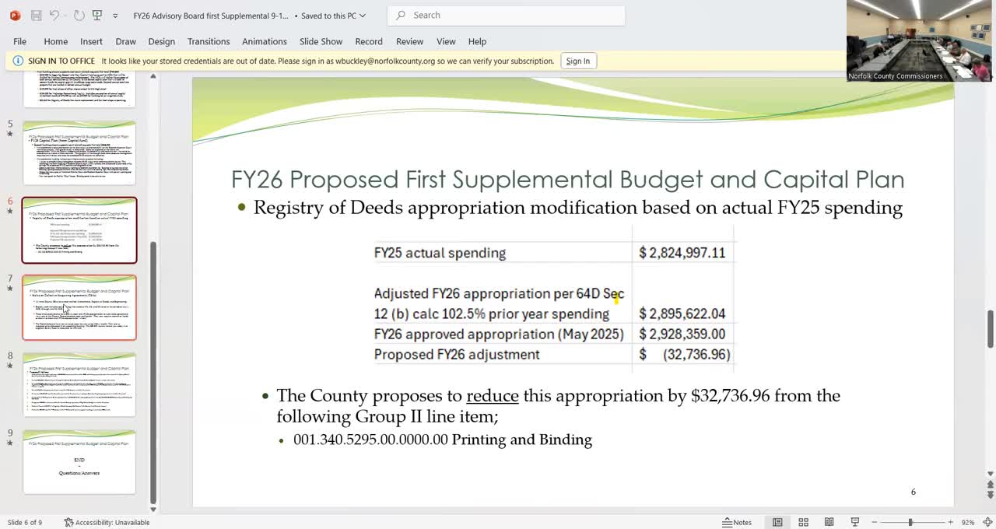Click the Sign In button in banner

point(577,61)
